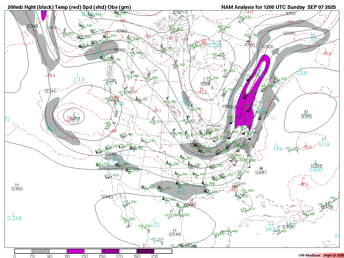Click the cyan H above 62.9

tap(324, 139)
